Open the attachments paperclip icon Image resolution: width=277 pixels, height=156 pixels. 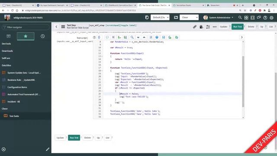[x=195, y=27]
